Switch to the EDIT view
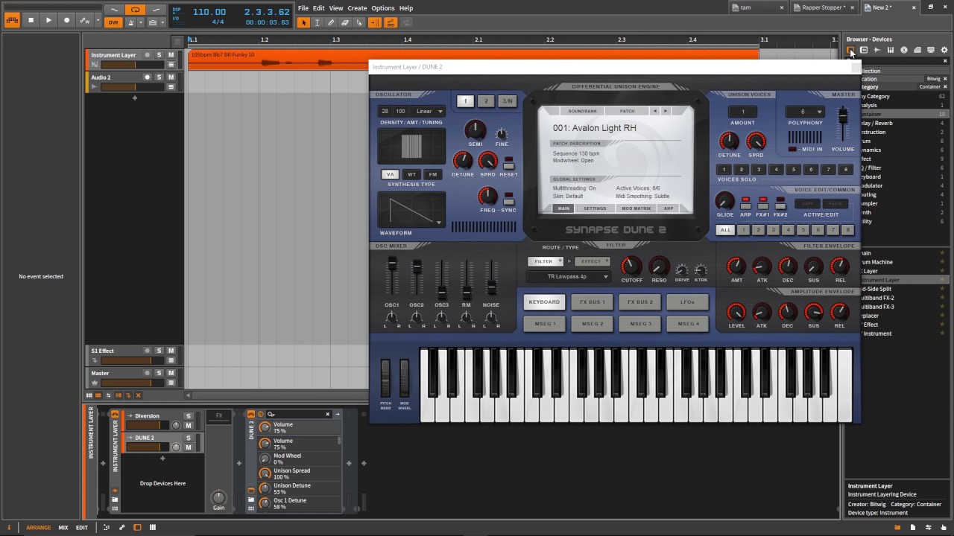This screenshot has width=954, height=536. (82, 528)
